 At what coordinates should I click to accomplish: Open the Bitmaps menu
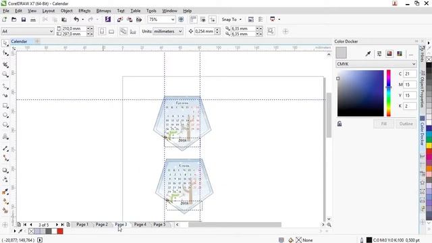coord(103,11)
